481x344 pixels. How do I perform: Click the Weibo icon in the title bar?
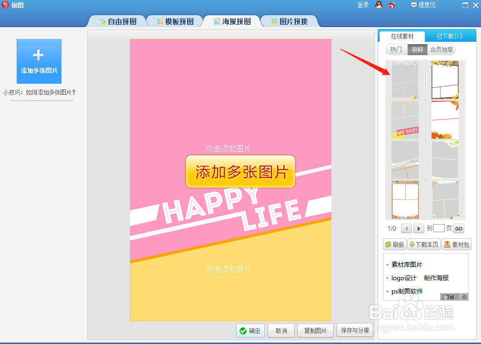[391, 5]
